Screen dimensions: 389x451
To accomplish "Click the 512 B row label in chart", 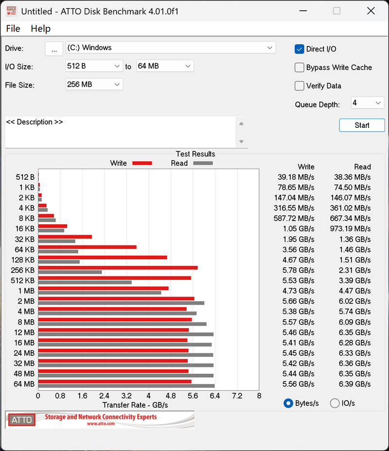I will click(25, 177).
